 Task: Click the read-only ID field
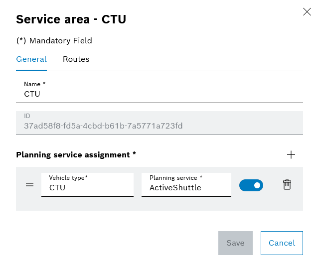(x=159, y=123)
